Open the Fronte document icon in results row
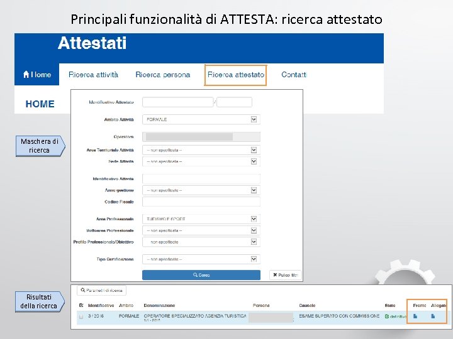This screenshot has height=339, width=453. [x=415, y=316]
